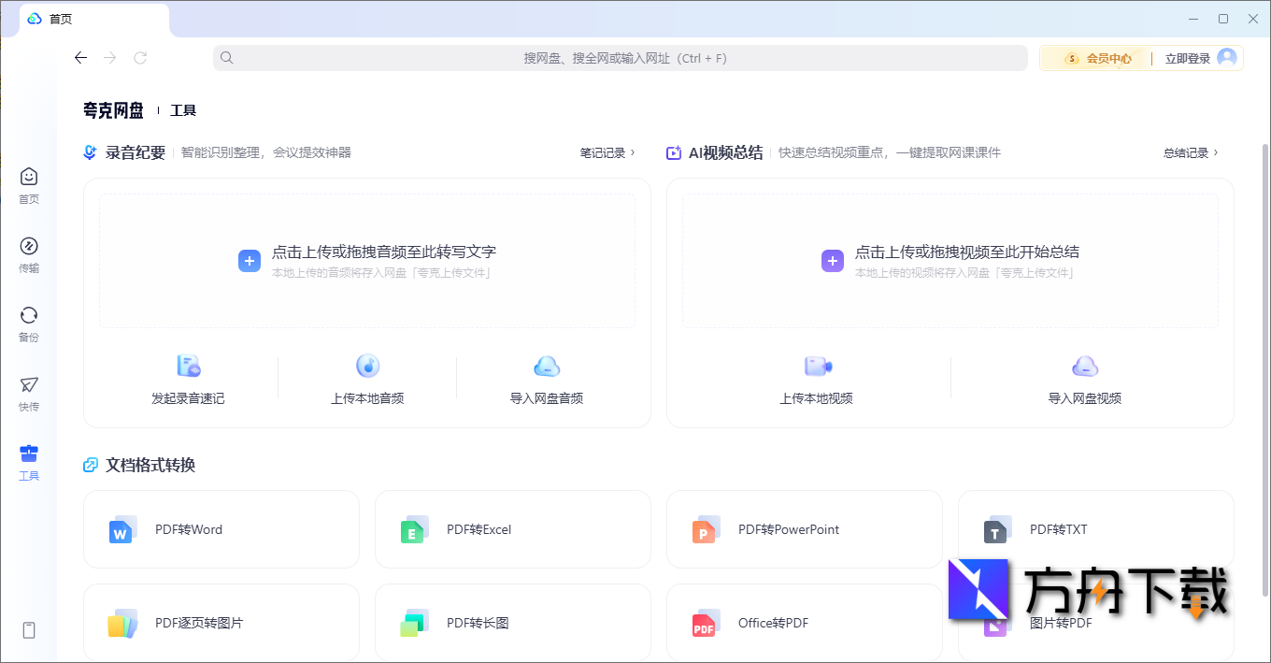This screenshot has height=663, width=1271.
Task: Launch the PDF转Word converter
Action: [x=221, y=529]
